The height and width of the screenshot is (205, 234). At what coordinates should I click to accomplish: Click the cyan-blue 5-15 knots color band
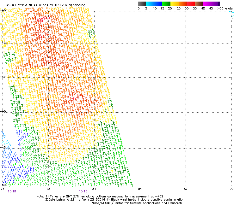(154, 4)
